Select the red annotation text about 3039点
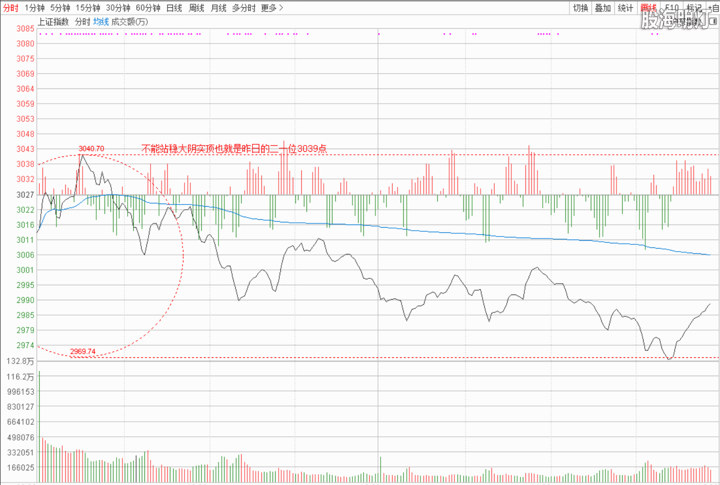This screenshot has width=720, height=485. tap(234, 149)
